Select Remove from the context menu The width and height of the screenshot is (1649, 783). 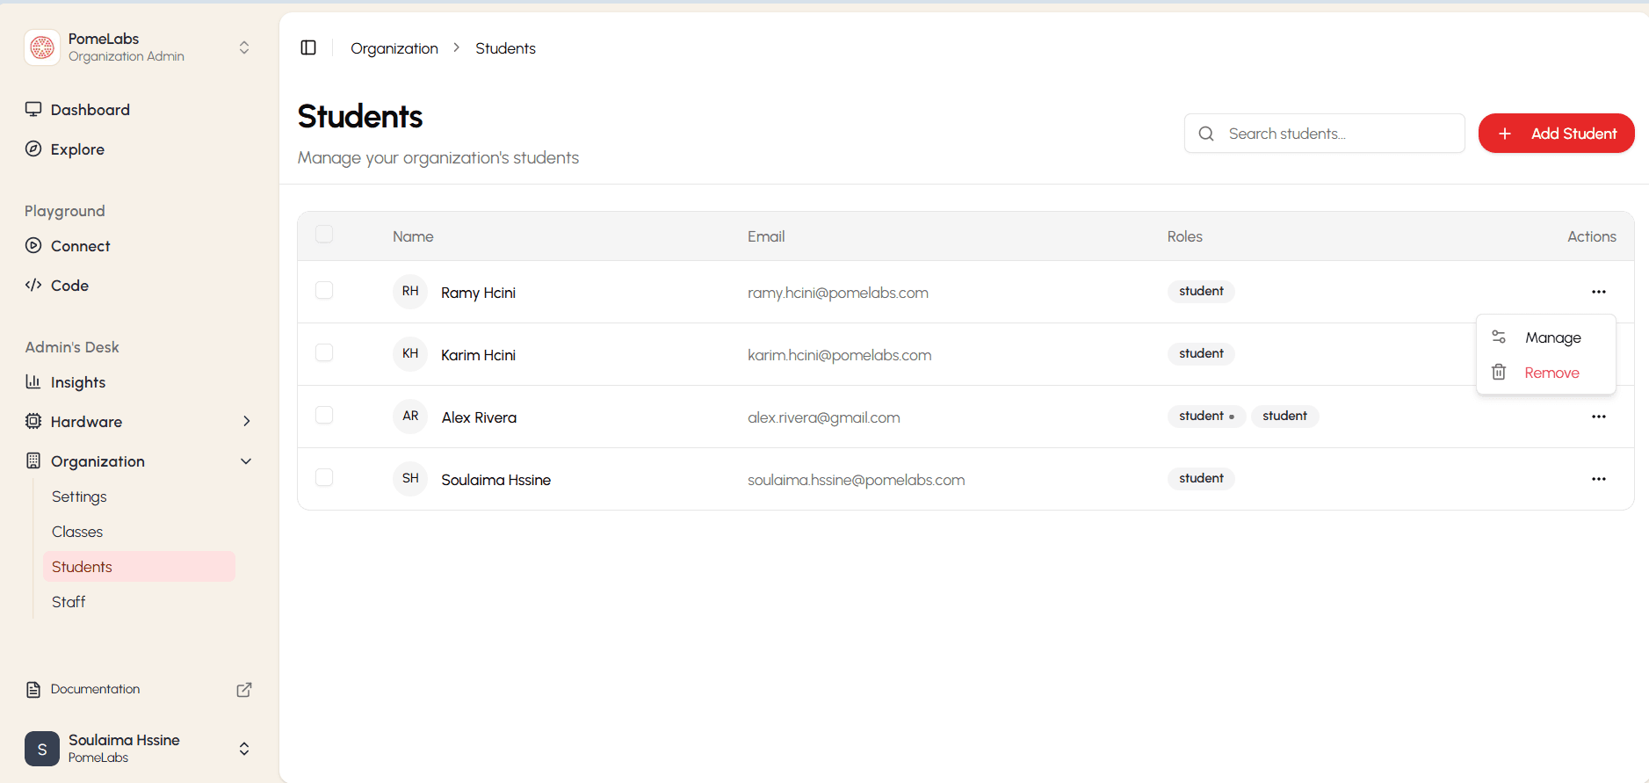coord(1546,373)
